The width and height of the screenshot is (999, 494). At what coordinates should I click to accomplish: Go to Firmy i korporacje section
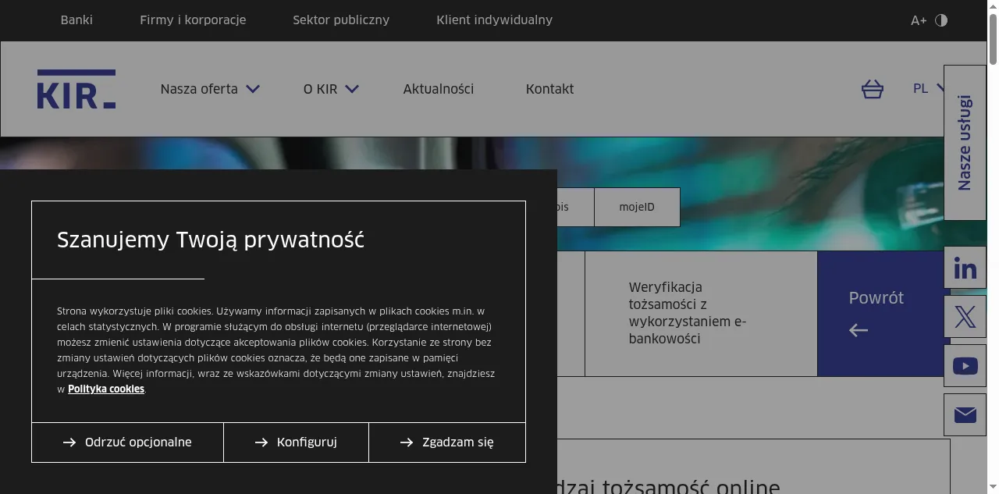tap(193, 20)
